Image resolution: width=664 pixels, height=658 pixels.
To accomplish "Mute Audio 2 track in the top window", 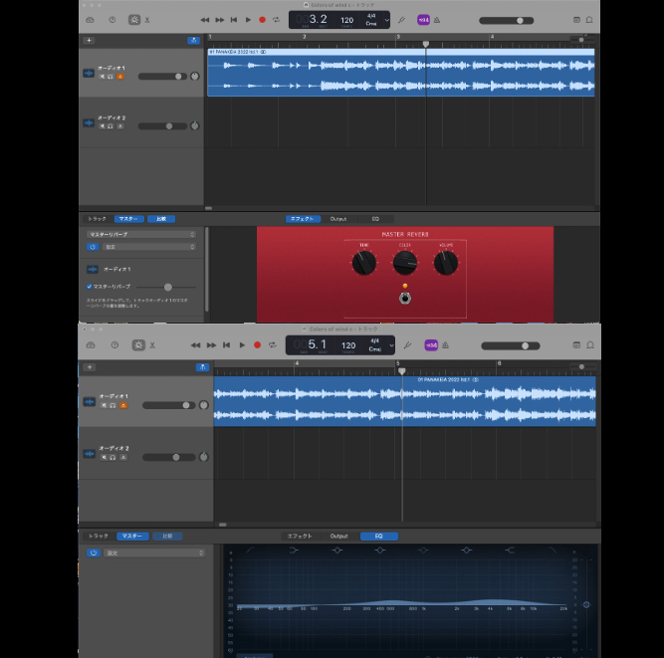I will [x=102, y=126].
